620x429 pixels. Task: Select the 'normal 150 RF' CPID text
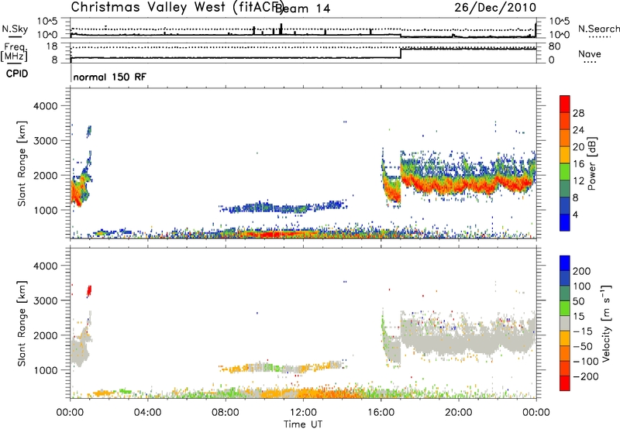point(109,77)
